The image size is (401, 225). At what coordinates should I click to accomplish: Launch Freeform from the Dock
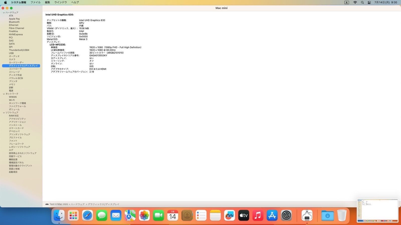pyautogui.click(x=230, y=215)
